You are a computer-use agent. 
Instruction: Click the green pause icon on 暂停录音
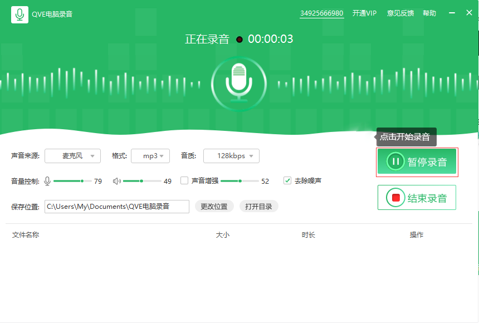coord(397,161)
